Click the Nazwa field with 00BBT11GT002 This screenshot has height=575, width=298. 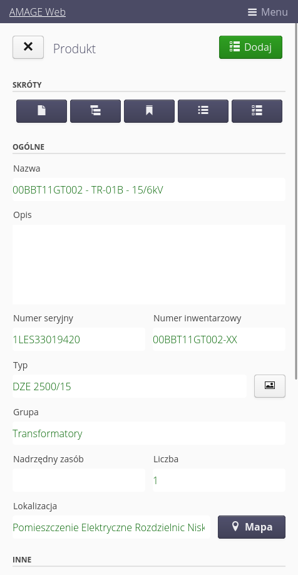[149, 190]
